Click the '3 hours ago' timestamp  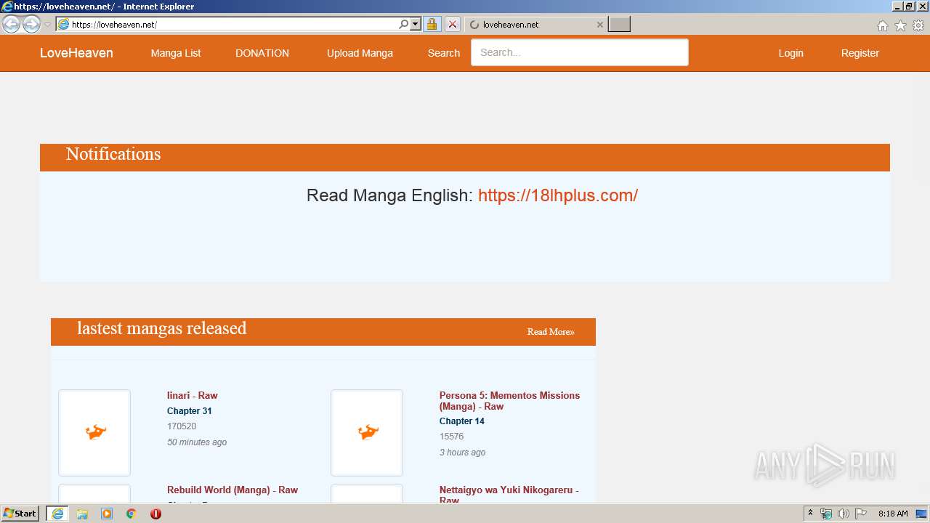pos(463,453)
